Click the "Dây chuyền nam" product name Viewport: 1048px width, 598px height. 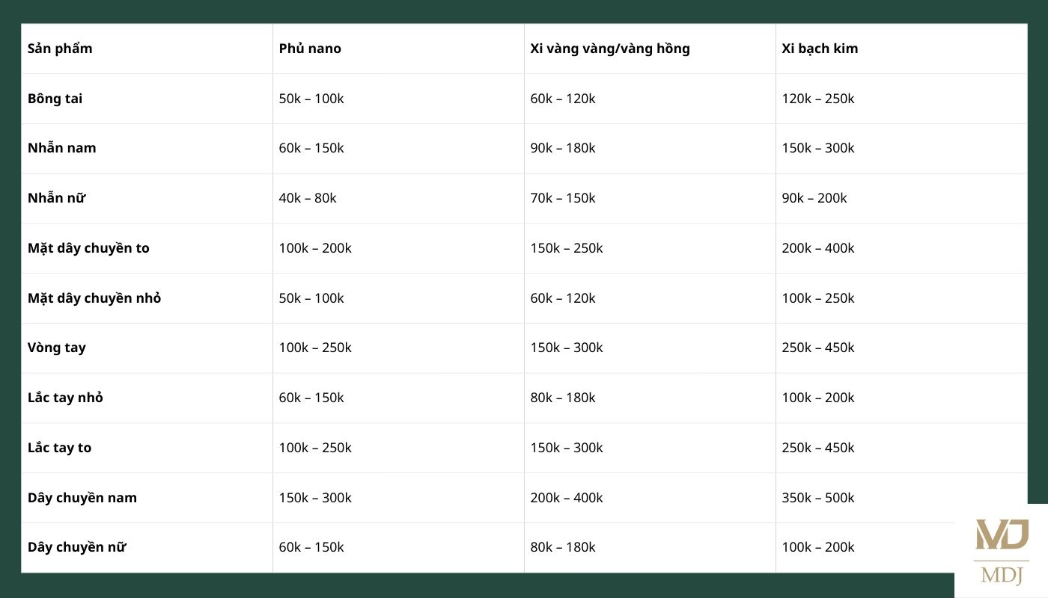82,498
